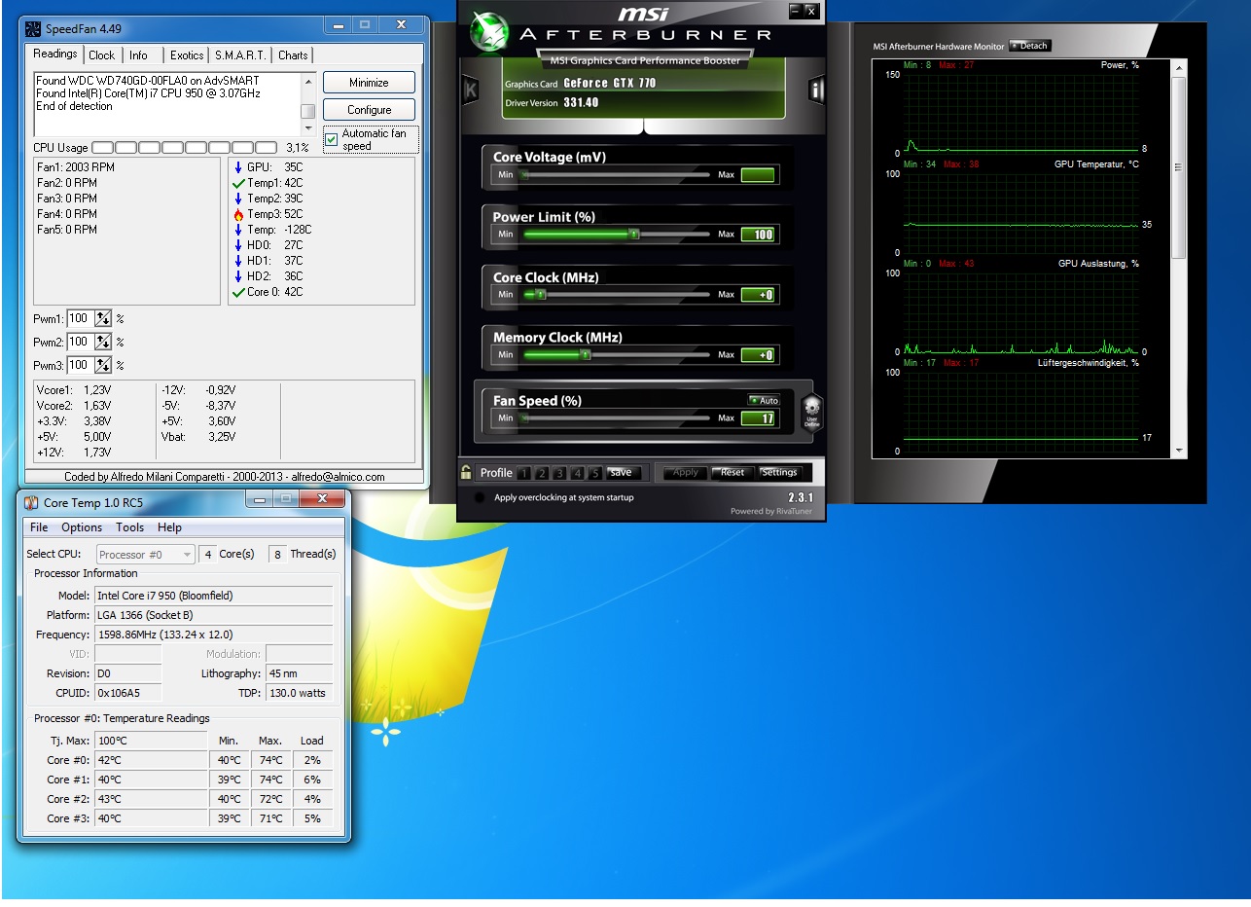Switch to the Clock tab in SpeedFan
The image size is (1251, 907).
click(x=101, y=55)
